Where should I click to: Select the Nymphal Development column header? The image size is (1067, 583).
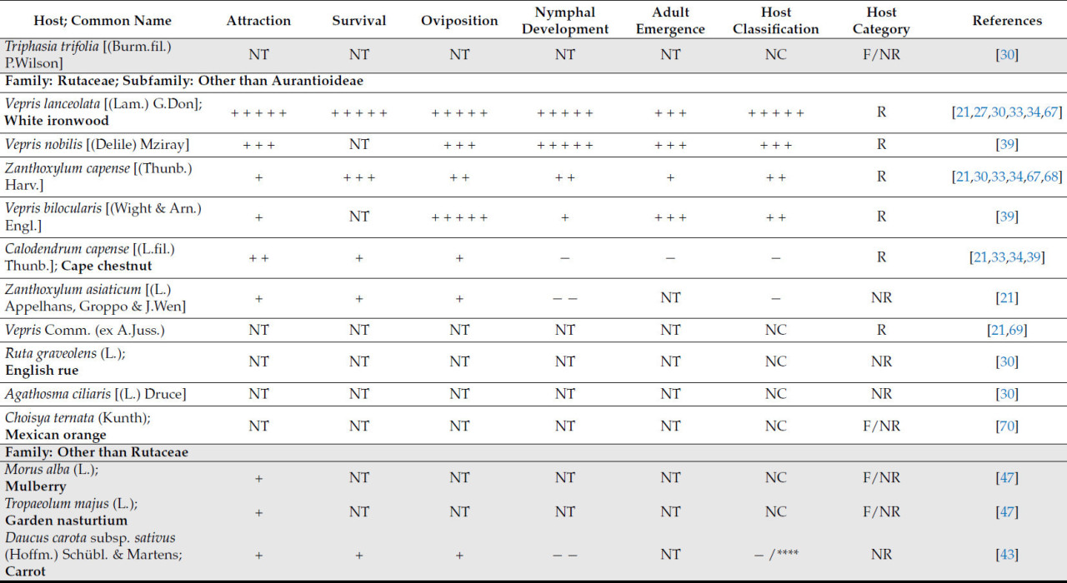pos(565,21)
